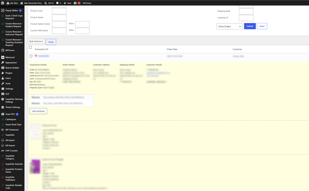Click the plus New item in admin bar
309x191 pixels.
click(x=67, y=3)
